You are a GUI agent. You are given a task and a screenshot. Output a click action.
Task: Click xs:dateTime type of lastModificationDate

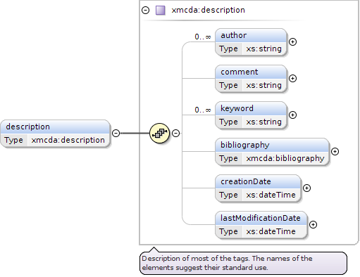(x=271, y=231)
